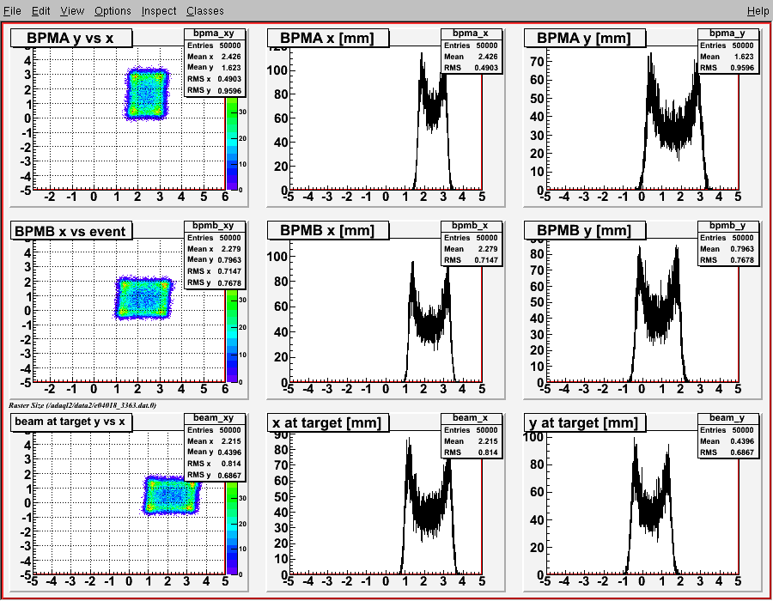Open the View menu
773x601 pixels.
(x=72, y=11)
